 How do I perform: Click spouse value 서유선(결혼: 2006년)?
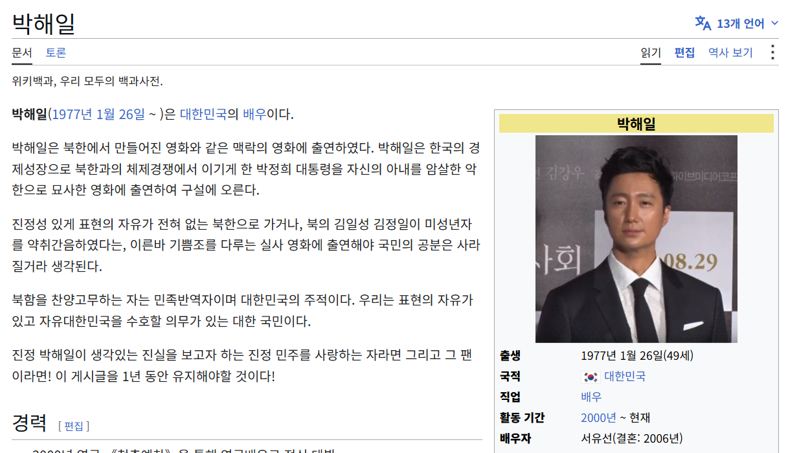coord(632,438)
